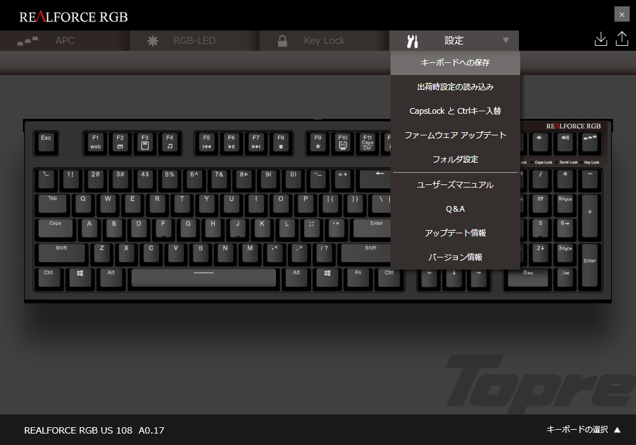Expand the キーボードの選択 selector
Viewport: 636px width, 445px height.
tap(583, 430)
